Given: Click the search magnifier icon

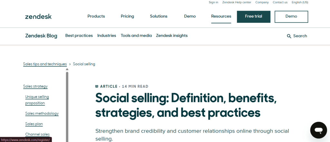Looking at the screenshot, I should pos(289,36).
